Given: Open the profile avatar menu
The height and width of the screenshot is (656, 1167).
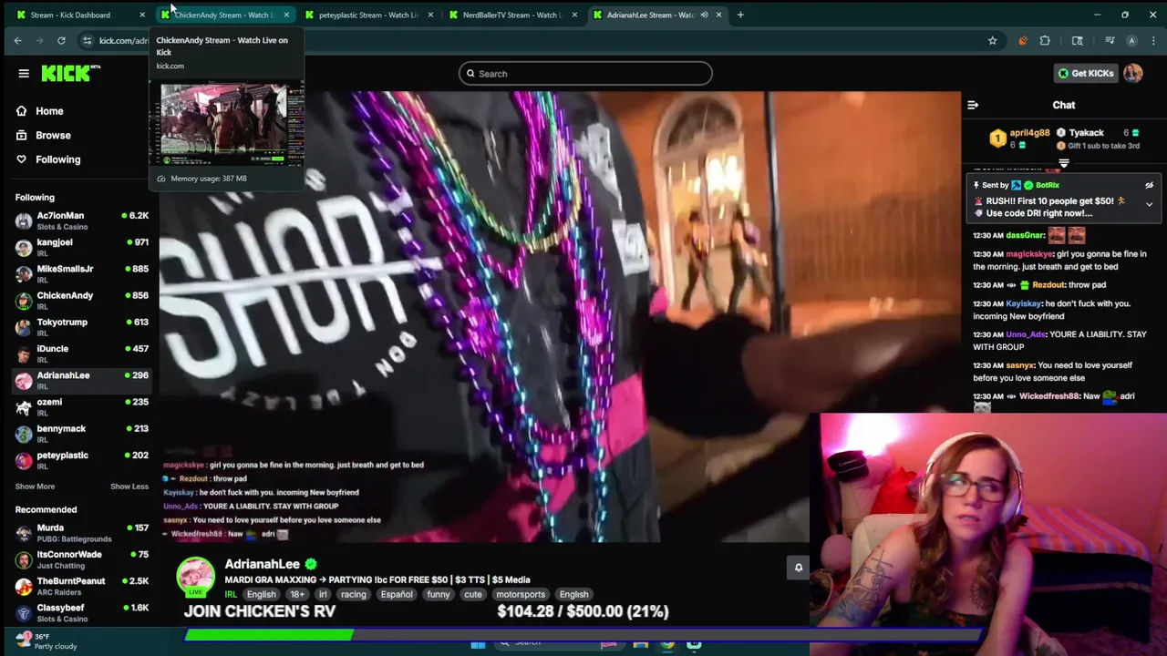Looking at the screenshot, I should (x=1133, y=74).
